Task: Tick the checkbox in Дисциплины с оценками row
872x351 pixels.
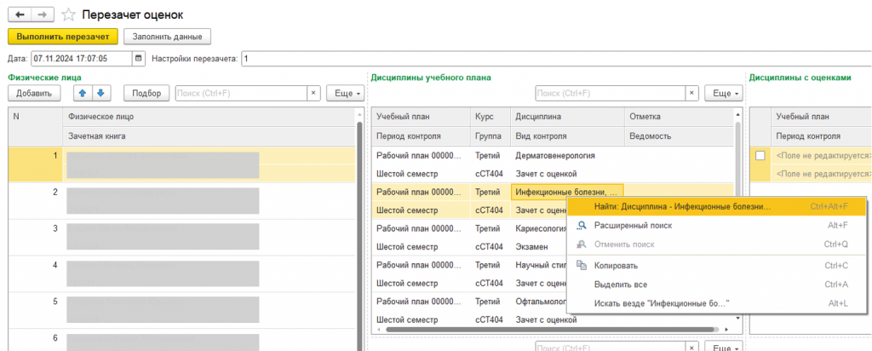Action: pos(760,156)
